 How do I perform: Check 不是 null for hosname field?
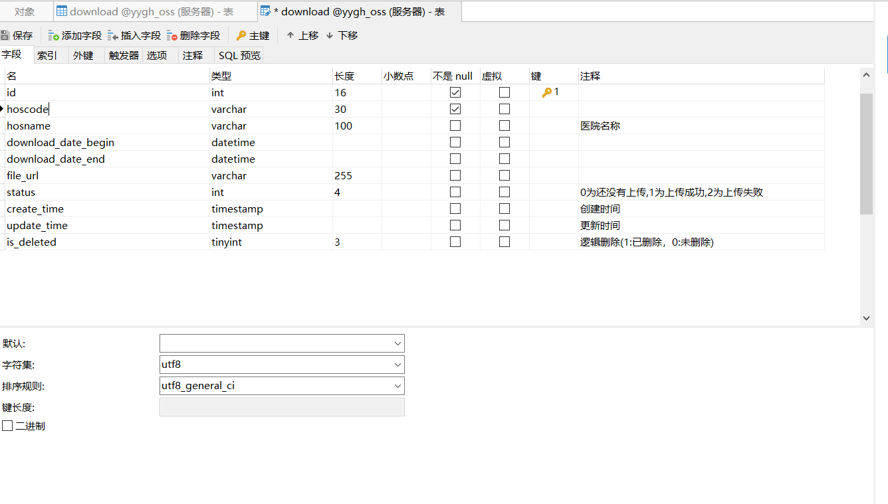click(455, 126)
